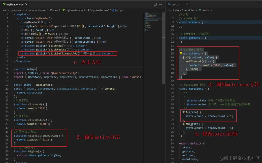The width and height of the screenshot is (262, 163).
Task: Click 'state.count = state.count + 1;' line
Action: click(209, 116)
